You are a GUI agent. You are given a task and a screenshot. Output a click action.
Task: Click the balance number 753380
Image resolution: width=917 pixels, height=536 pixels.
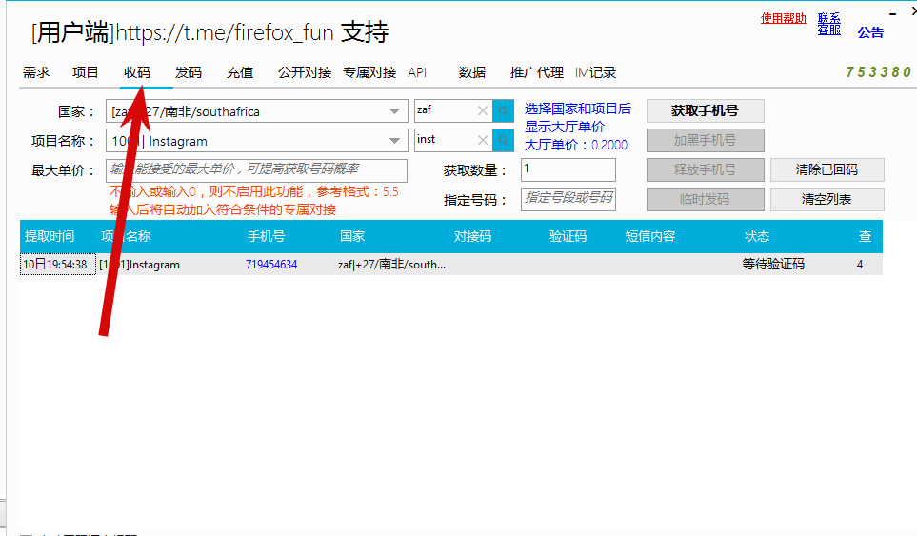point(878,72)
